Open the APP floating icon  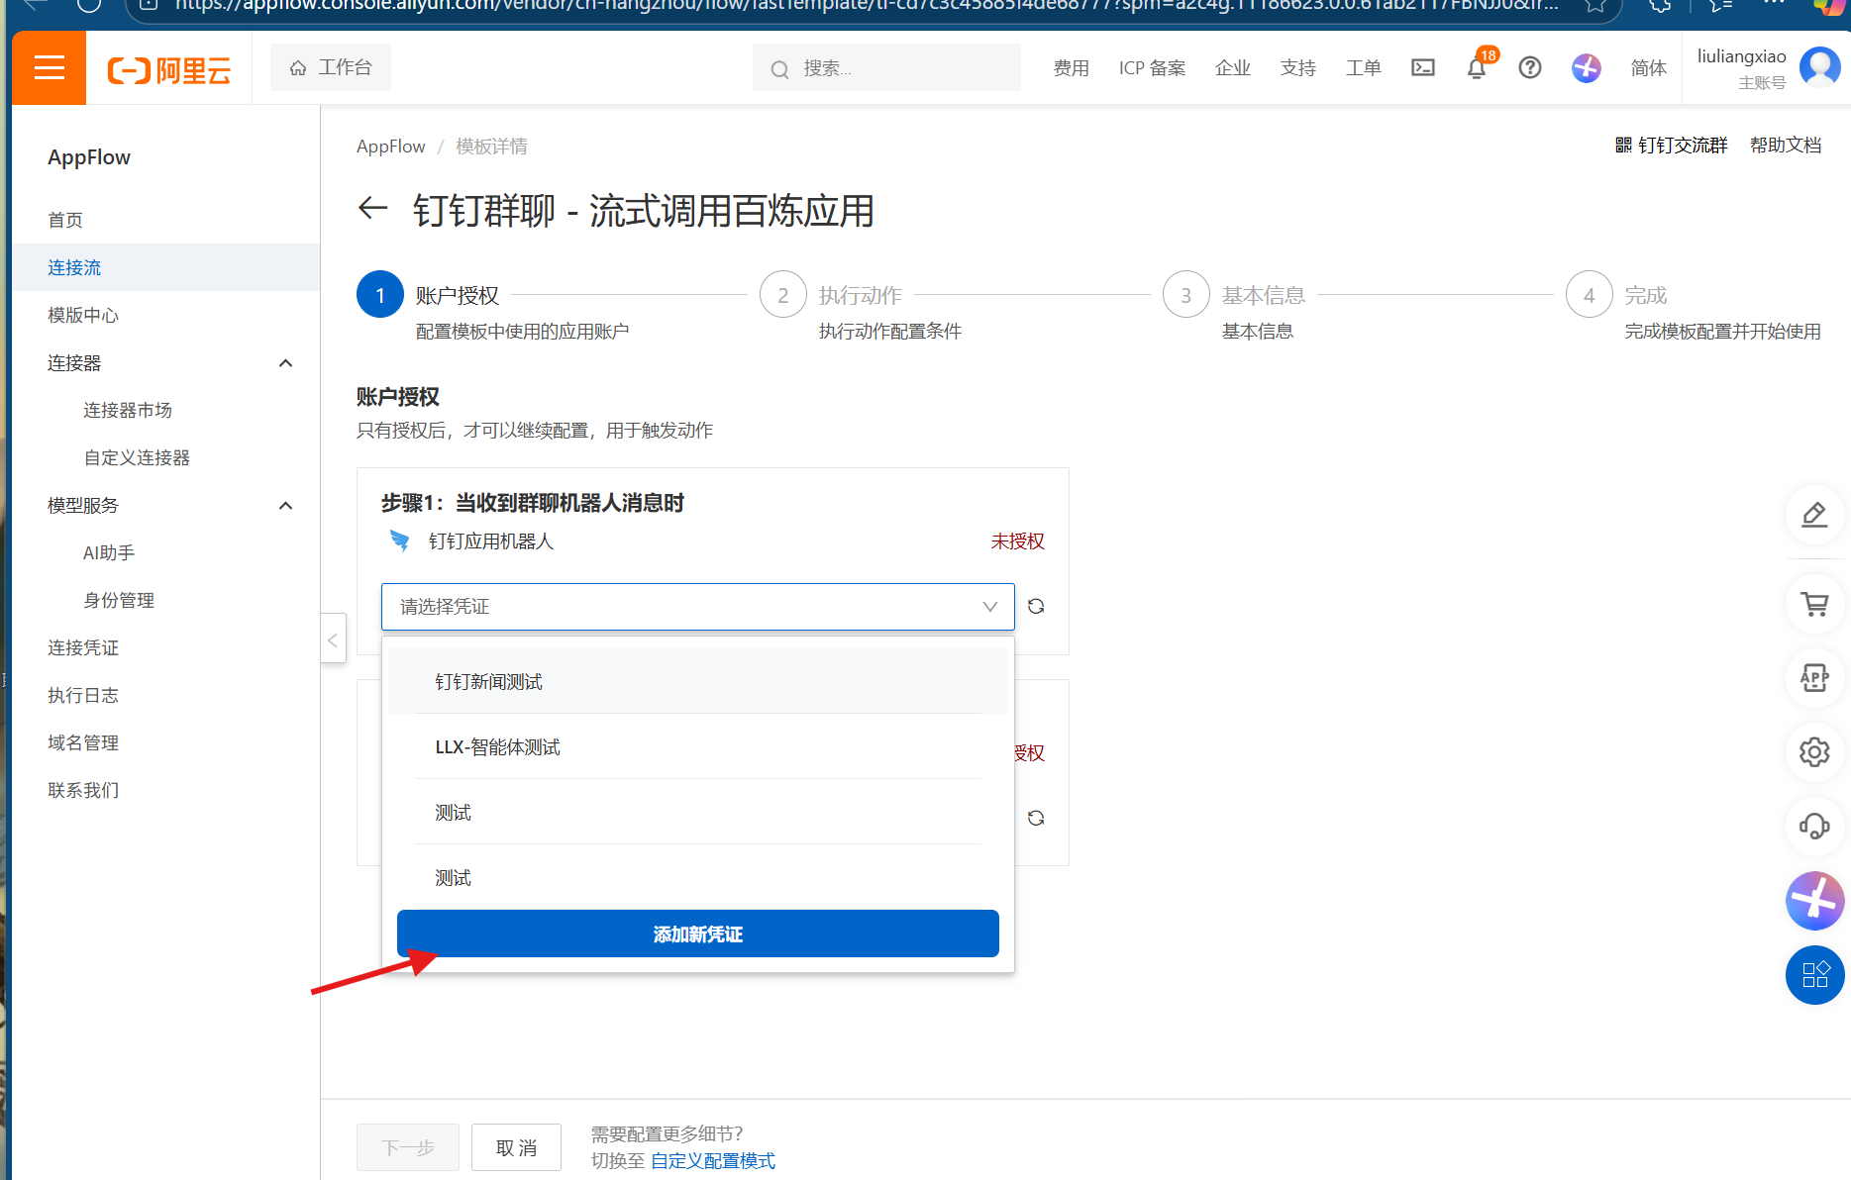point(1814,678)
